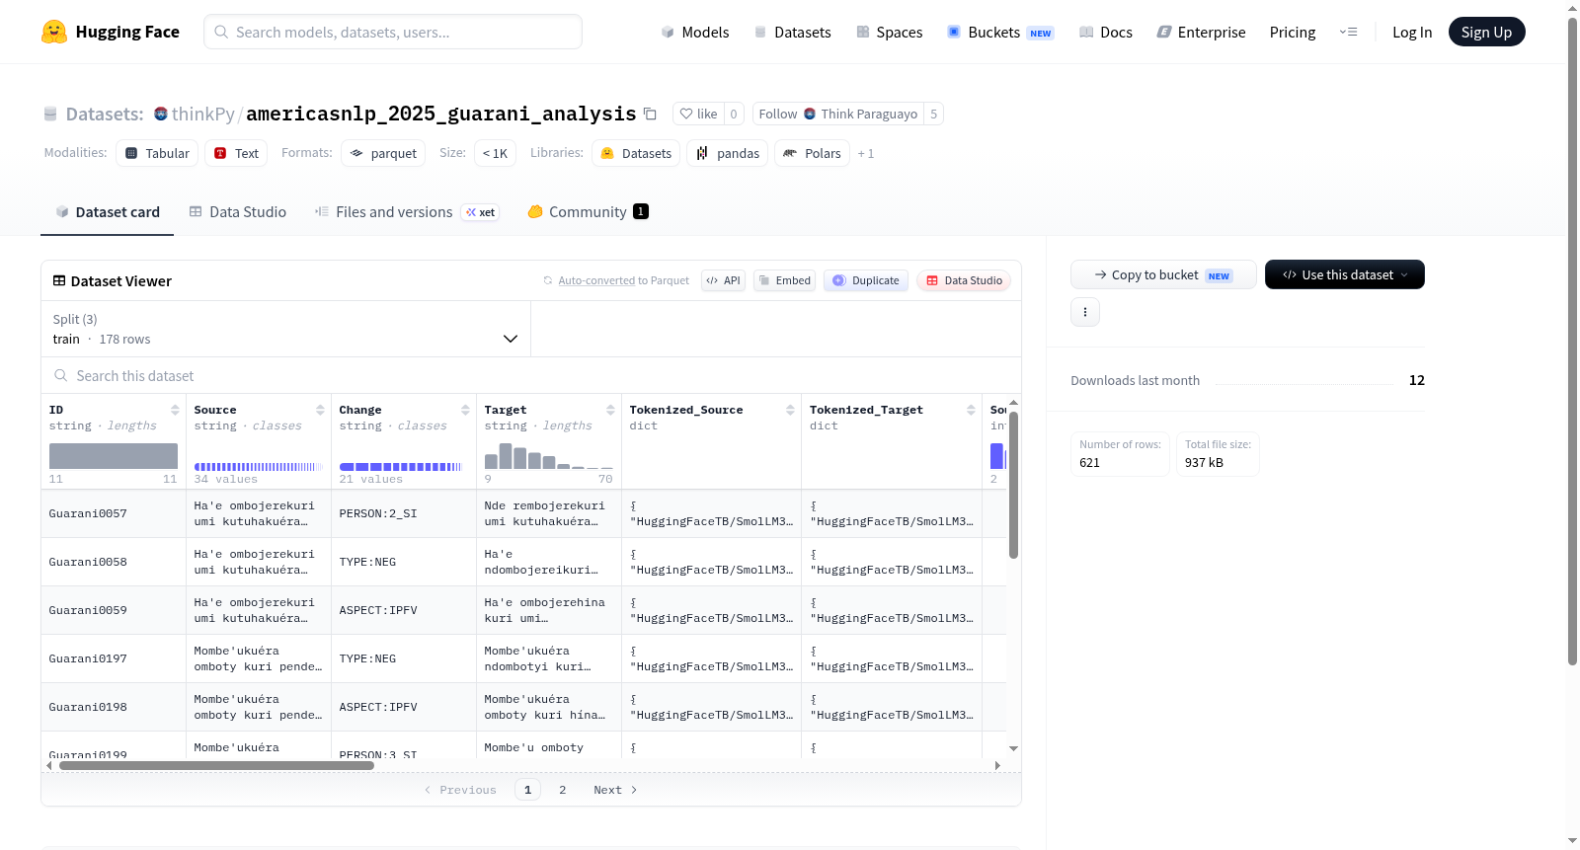Open Data Studio from viewer toolbar

pyautogui.click(x=964, y=280)
